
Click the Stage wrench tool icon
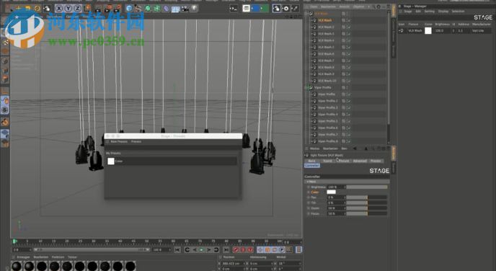[295, 9]
